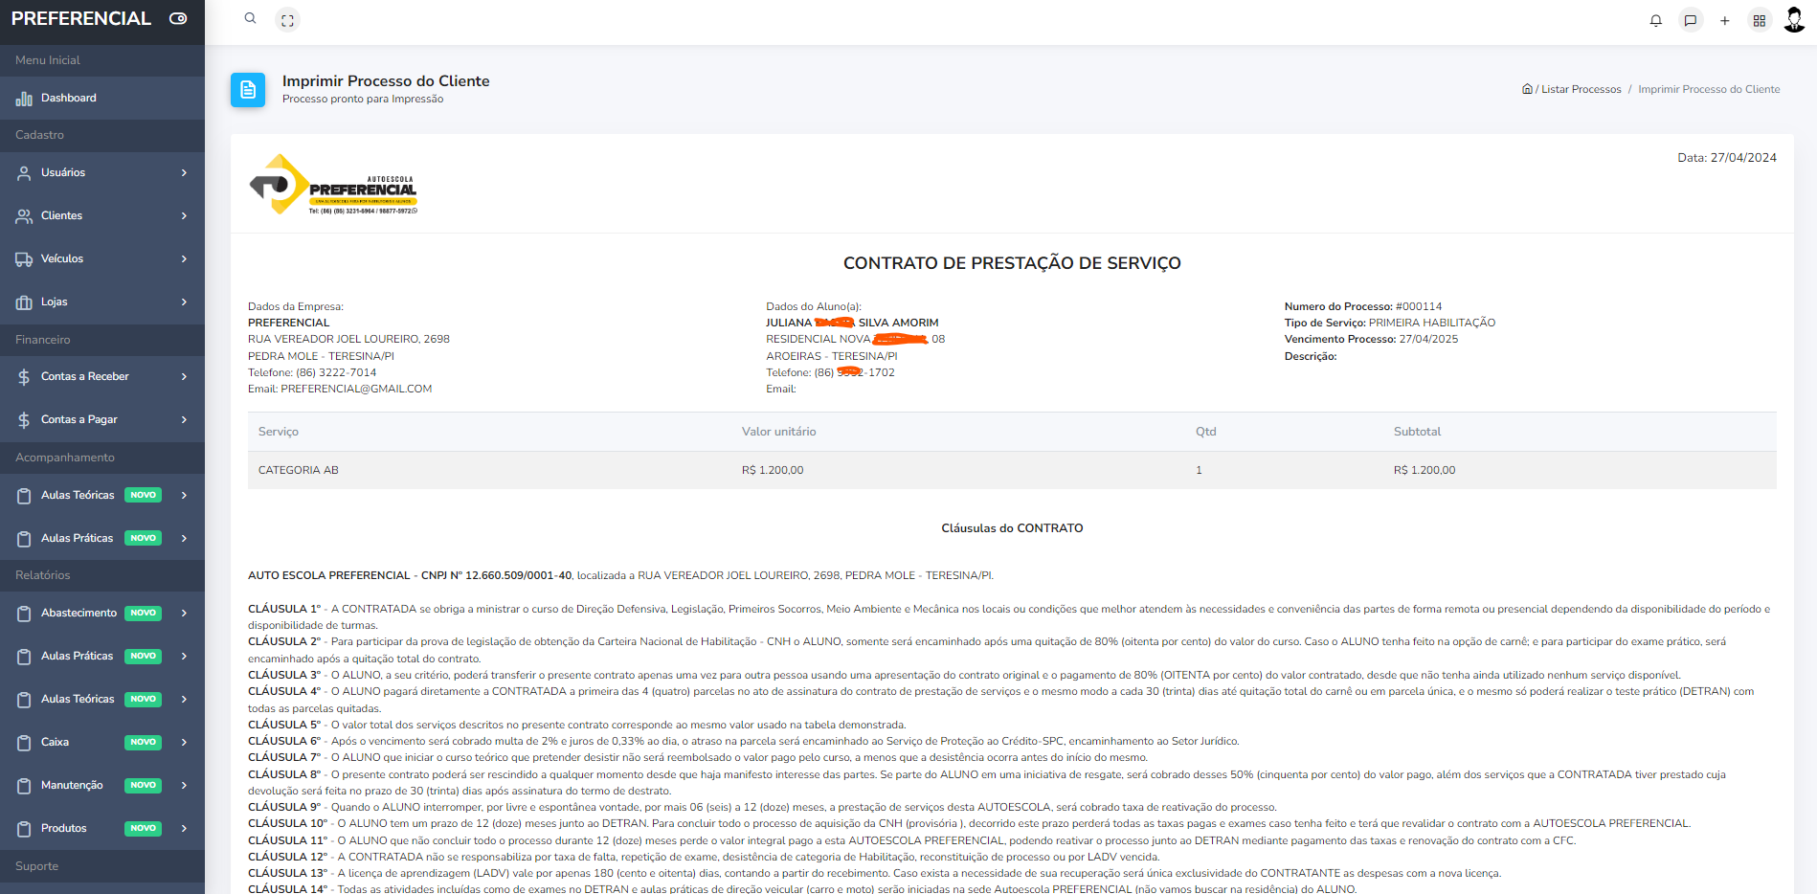Viewport: 1817px width, 894px height.
Task: Open the search magnifier icon
Action: coord(250,18)
